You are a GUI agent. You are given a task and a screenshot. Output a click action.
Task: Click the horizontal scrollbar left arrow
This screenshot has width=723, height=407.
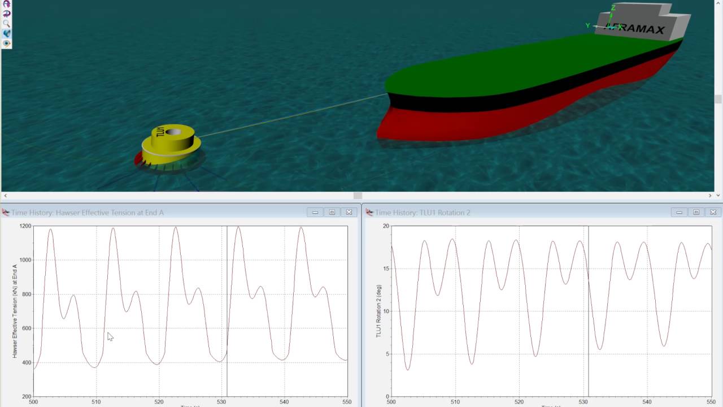5,196
